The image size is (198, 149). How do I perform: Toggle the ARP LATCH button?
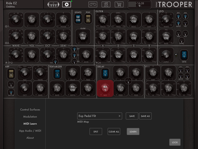point(11,93)
